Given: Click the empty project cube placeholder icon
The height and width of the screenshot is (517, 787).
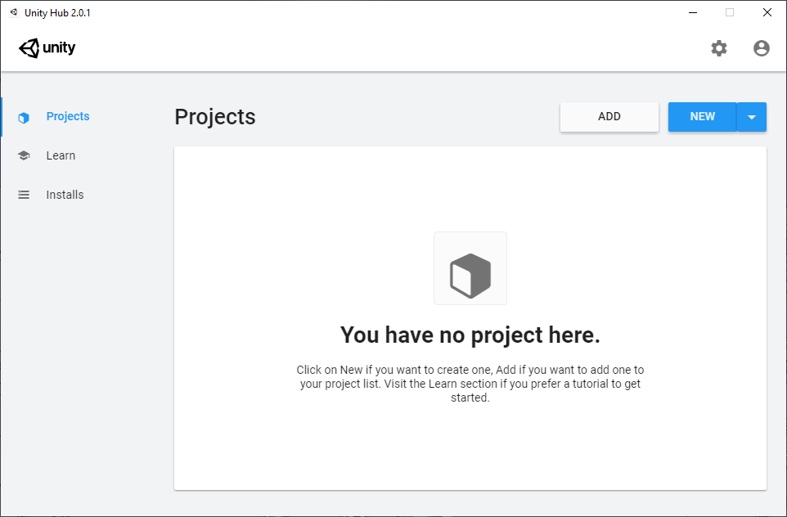Looking at the screenshot, I should point(470,268).
